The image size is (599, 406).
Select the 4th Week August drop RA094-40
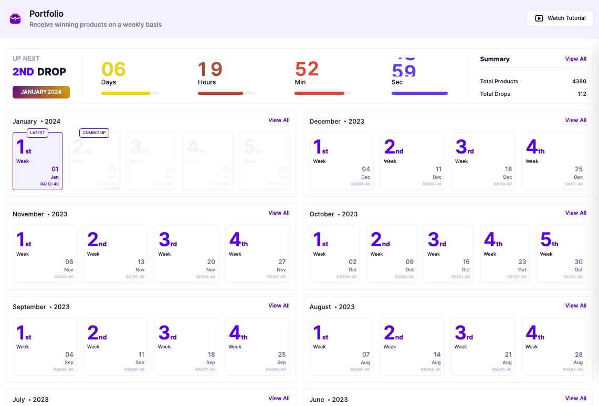point(554,346)
